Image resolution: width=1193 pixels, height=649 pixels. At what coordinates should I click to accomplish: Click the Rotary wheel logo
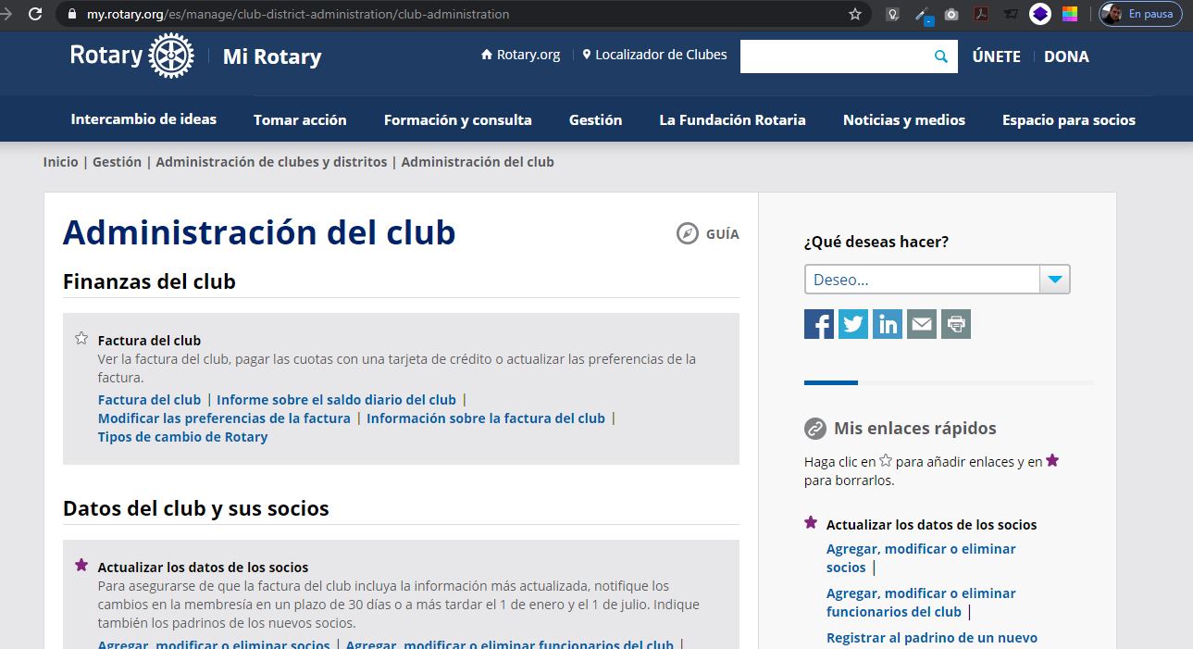point(171,56)
